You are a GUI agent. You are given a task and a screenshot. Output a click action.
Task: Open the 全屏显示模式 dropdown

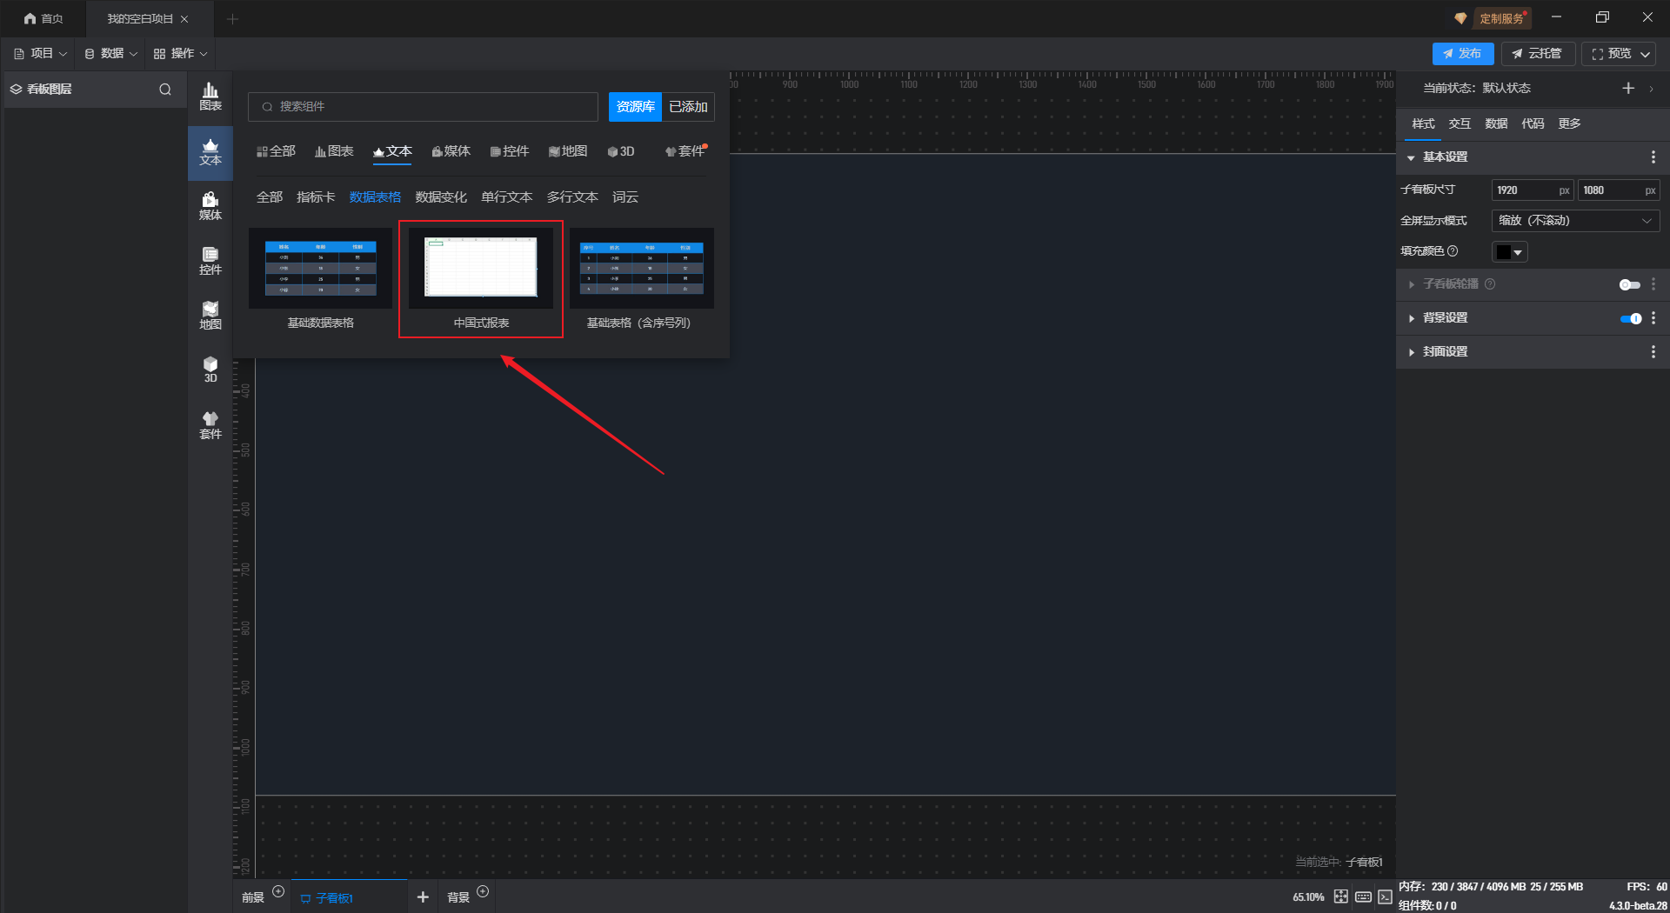1574,221
